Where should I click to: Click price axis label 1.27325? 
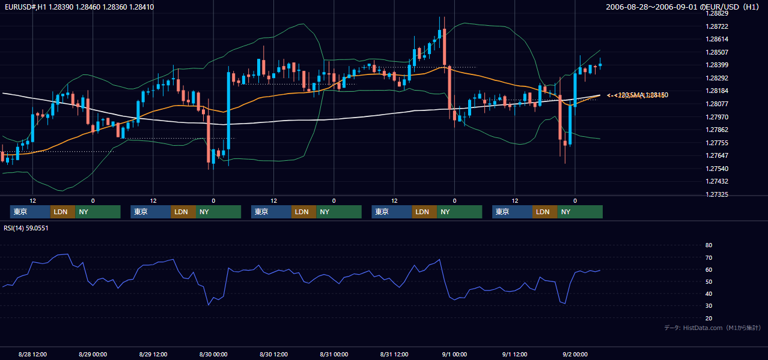click(x=716, y=195)
